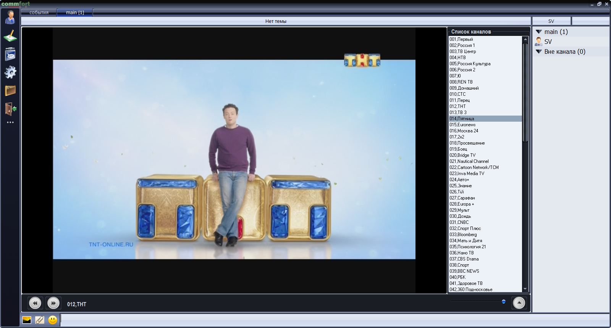Switch to the события tab
Screen dimensions: 611x328
click(39, 13)
